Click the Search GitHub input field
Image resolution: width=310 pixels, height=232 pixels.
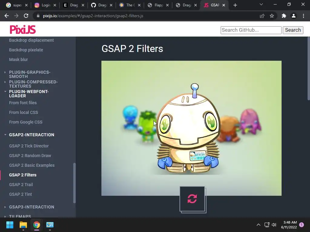(x=251, y=30)
